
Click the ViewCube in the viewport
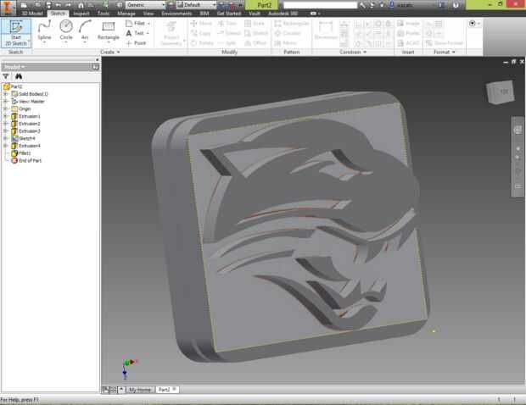coord(501,92)
